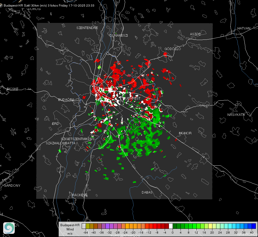258x237 pixels.
Task: Click the RÁCKEVE town label
Action: coord(80,195)
